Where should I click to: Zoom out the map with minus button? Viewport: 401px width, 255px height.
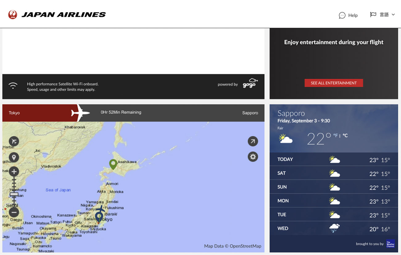tap(14, 212)
